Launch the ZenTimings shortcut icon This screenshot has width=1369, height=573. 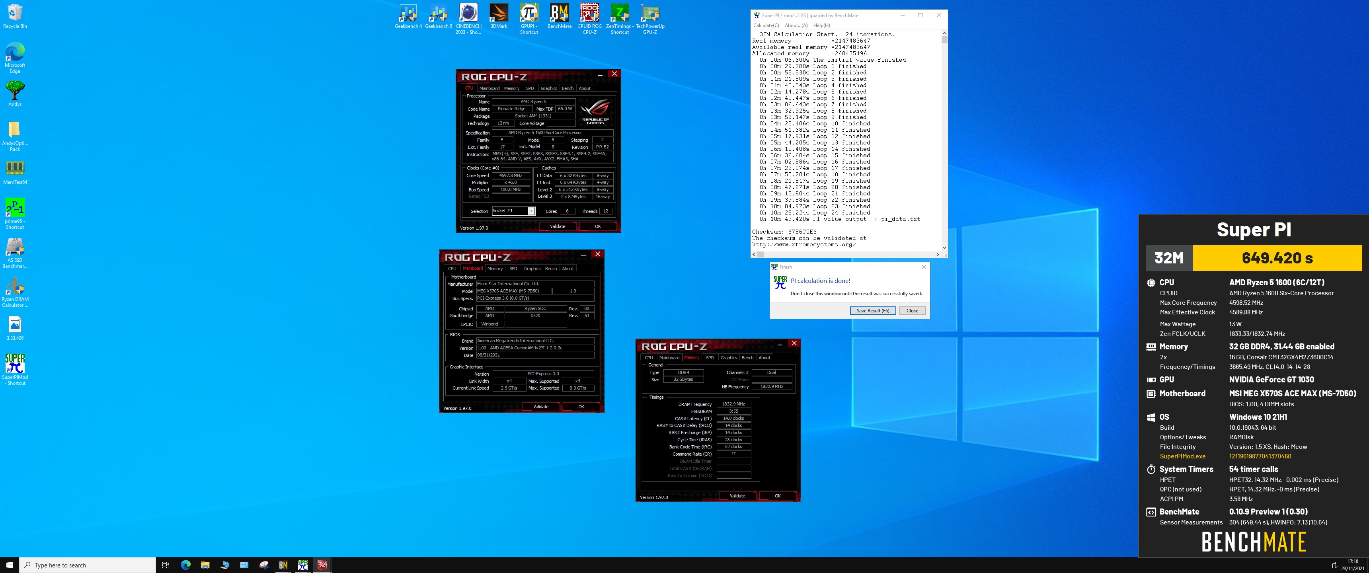[x=620, y=19]
